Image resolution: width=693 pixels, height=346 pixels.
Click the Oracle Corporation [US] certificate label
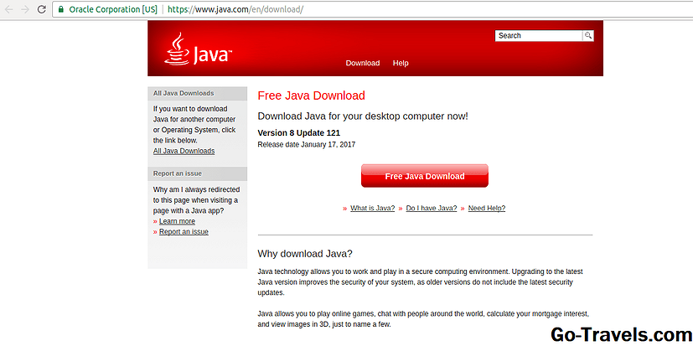[113, 9]
